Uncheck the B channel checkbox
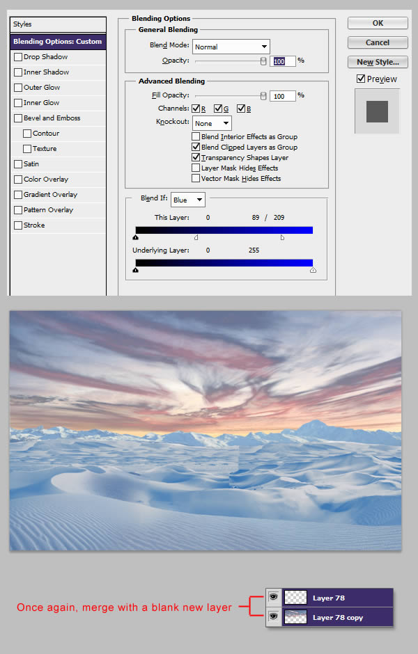The height and width of the screenshot is (654, 418). point(241,109)
